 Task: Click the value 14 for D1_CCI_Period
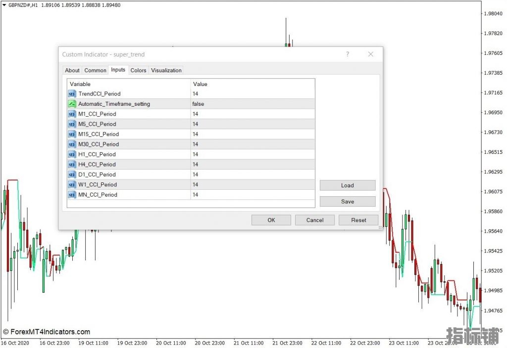(195, 174)
